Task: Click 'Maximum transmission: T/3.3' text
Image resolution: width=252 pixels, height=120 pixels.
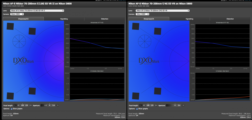Action: click(x=114, y=115)
